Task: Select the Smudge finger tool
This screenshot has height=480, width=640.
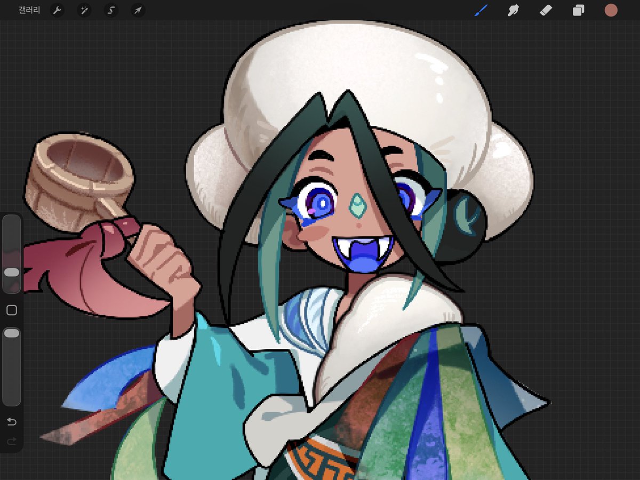Action: 514,10
